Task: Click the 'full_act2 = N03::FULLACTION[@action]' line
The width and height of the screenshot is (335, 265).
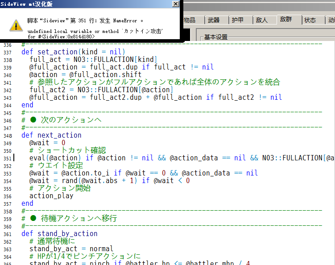Action: point(101,90)
